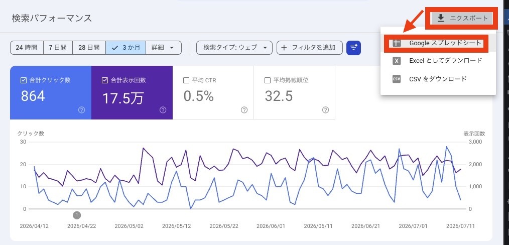509x245 pixels.
Task: Click the Google Sheets icon
Action: [x=397, y=43]
